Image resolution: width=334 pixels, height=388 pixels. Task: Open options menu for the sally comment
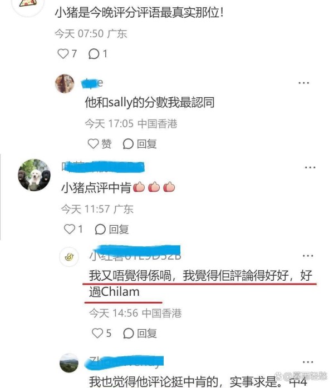tap(304, 83)
